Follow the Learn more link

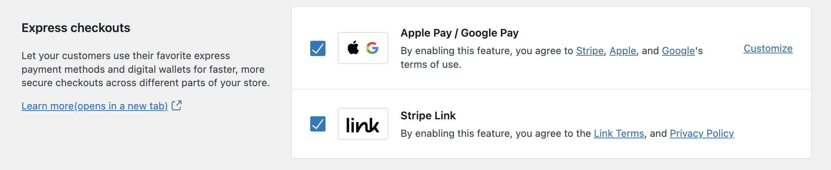point(95,106)
